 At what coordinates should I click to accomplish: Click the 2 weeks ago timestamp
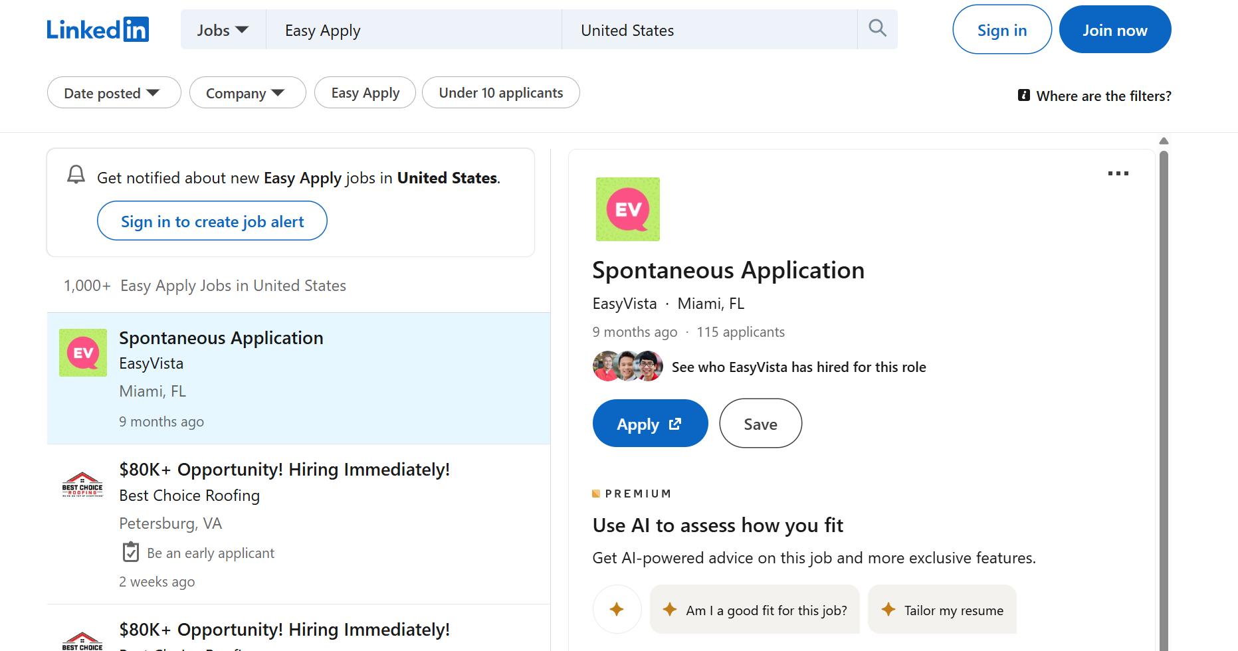pyautogui.click(x=157, y=582)
